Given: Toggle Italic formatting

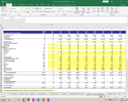Looking at the screenshot, I should click(x=13, y=12).
